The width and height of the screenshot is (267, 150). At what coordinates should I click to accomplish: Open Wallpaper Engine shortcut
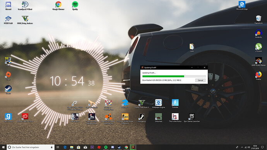pos(158,104)
